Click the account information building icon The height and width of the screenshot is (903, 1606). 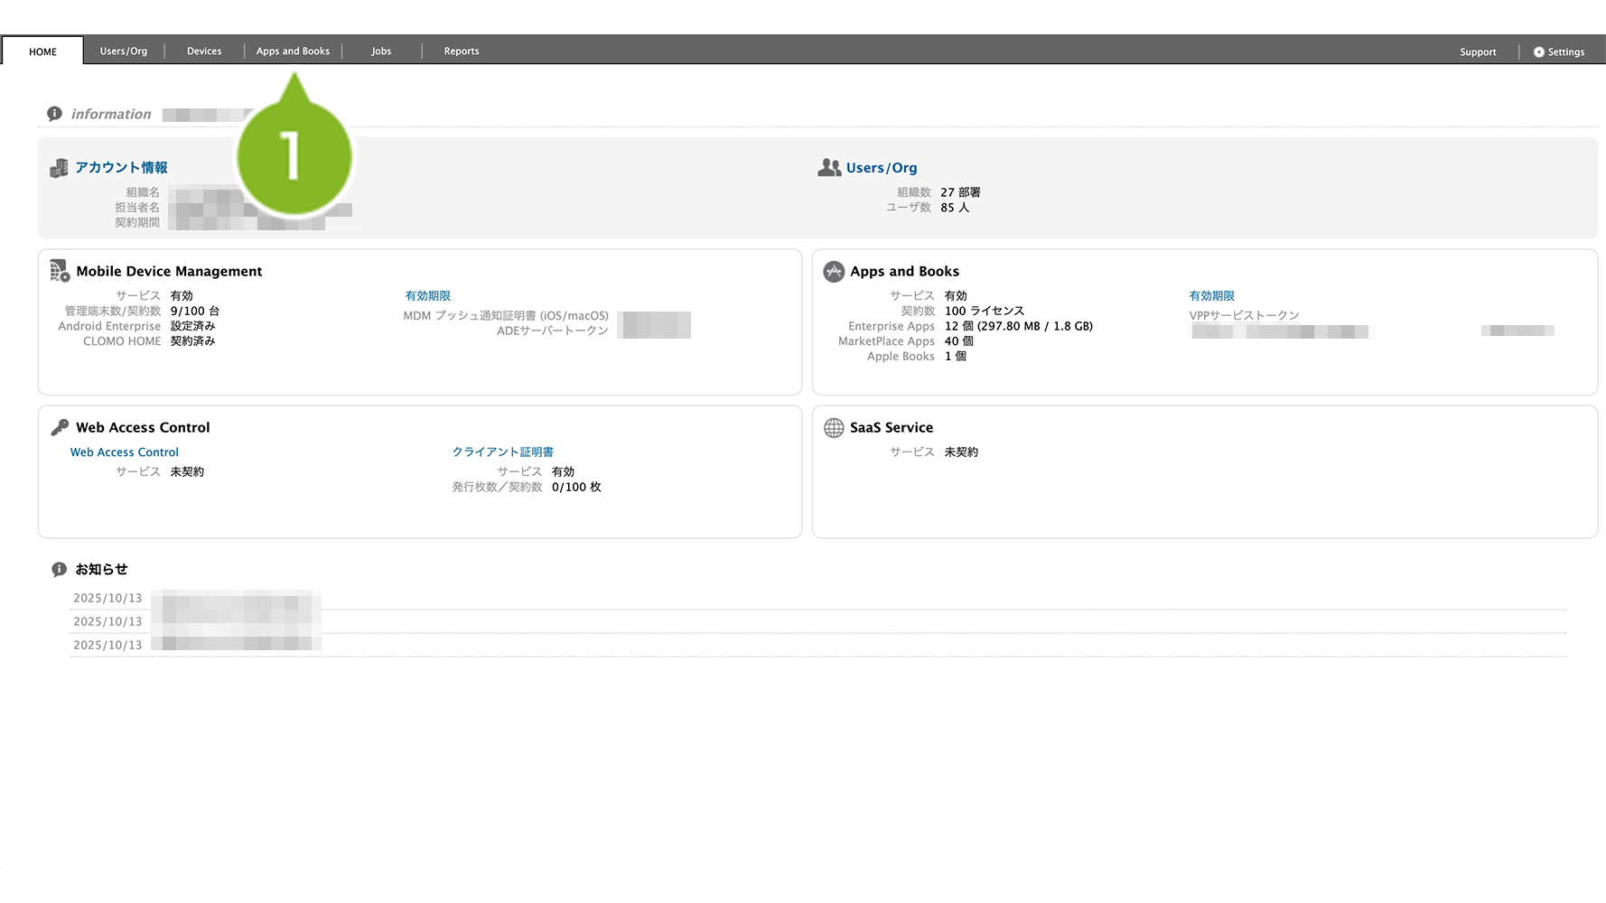click(59, 168)
